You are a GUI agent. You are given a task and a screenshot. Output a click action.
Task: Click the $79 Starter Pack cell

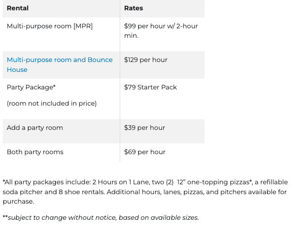[x=151, y=87]
